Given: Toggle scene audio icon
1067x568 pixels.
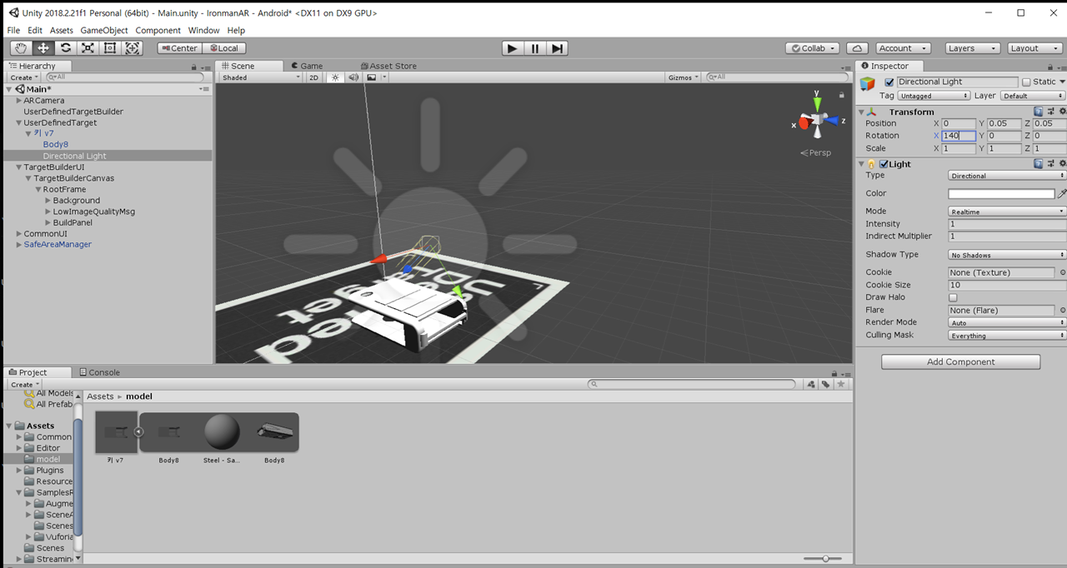Looking at the screenshot, I should pyautogui.click(x=353, y=77).
